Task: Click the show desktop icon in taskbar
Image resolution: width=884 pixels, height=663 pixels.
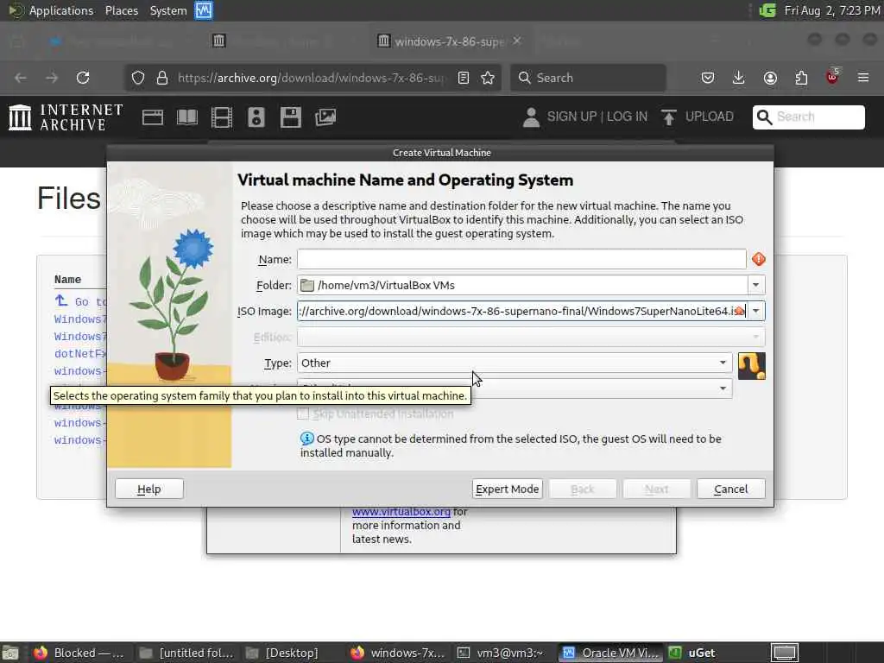Action: [10, 653]
